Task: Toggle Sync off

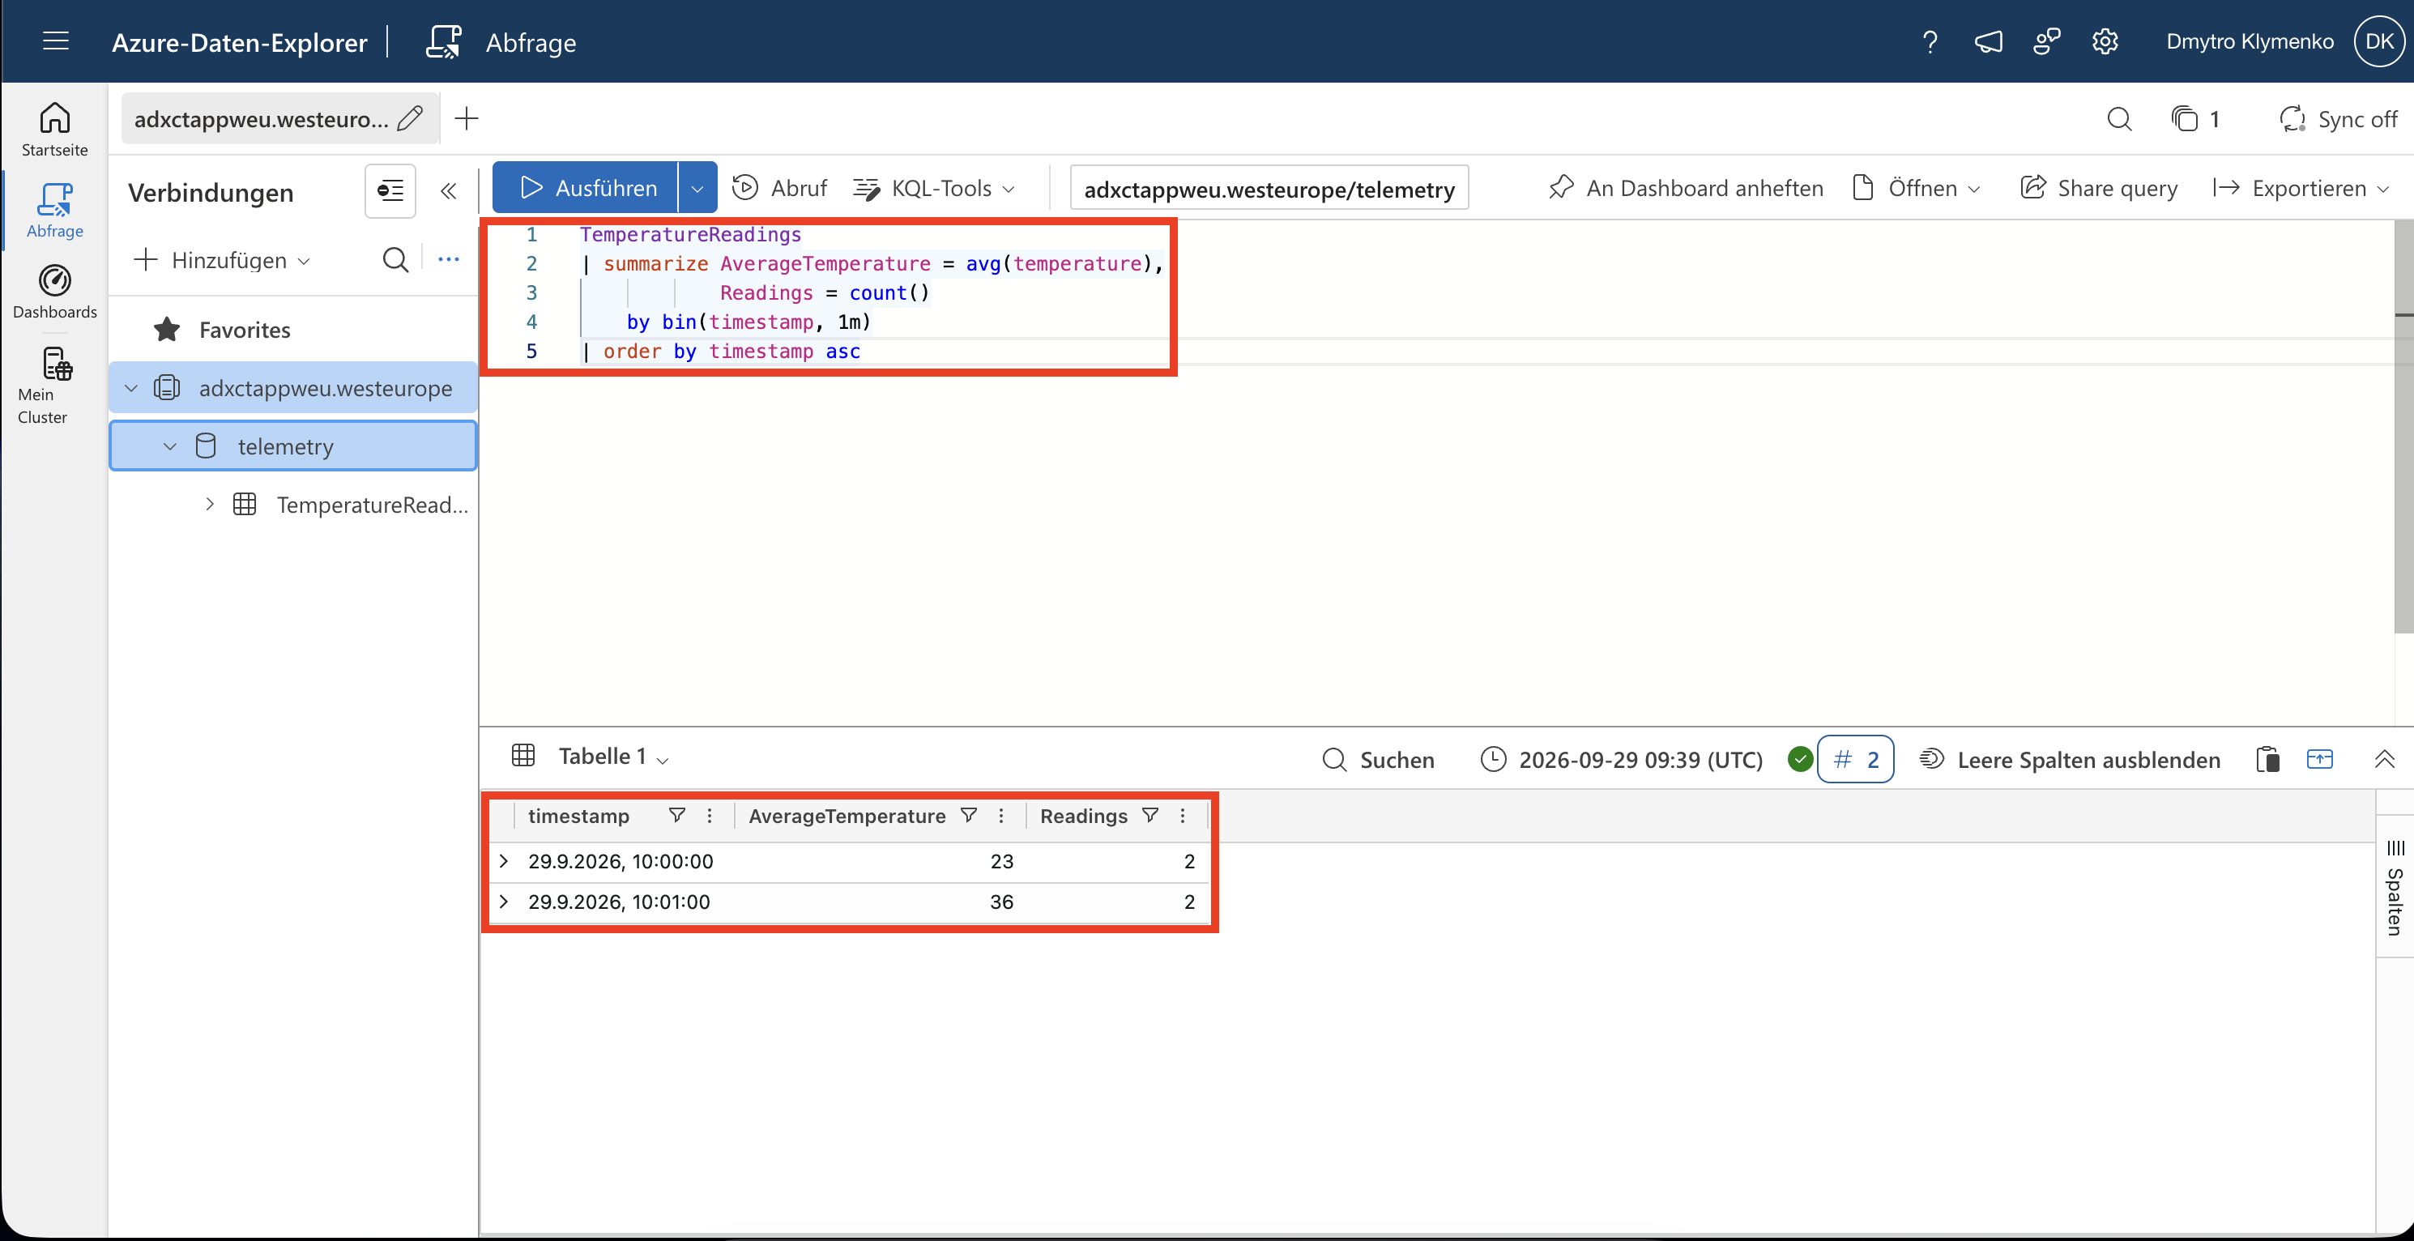Action: tap(2337, 119)
